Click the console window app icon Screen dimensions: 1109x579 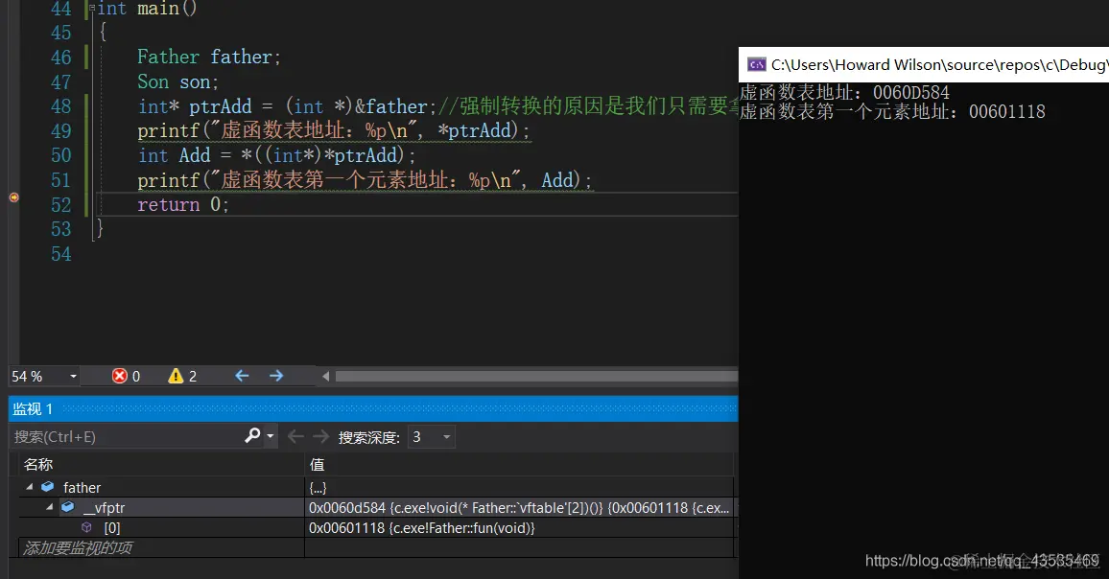point(757,65)
